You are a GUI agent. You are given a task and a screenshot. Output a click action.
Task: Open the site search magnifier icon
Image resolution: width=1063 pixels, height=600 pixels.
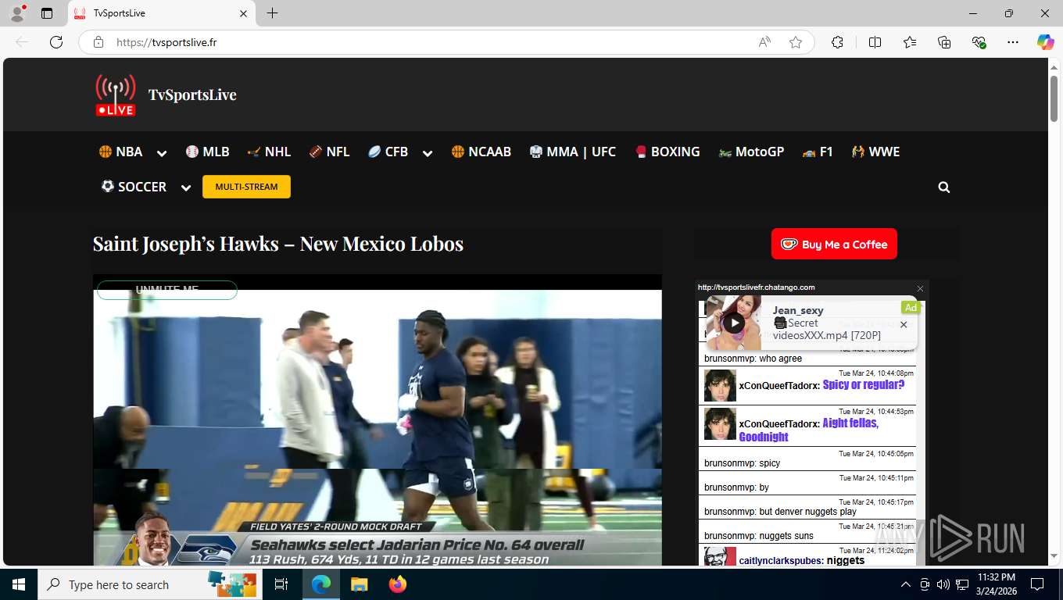pyautogui.click(x=944, y=187)
